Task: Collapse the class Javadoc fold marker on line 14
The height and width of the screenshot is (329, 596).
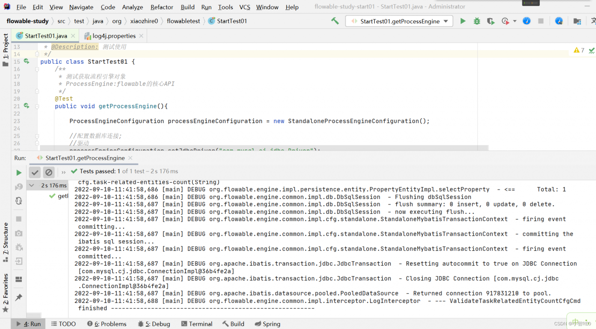Action: click(37, 54)
